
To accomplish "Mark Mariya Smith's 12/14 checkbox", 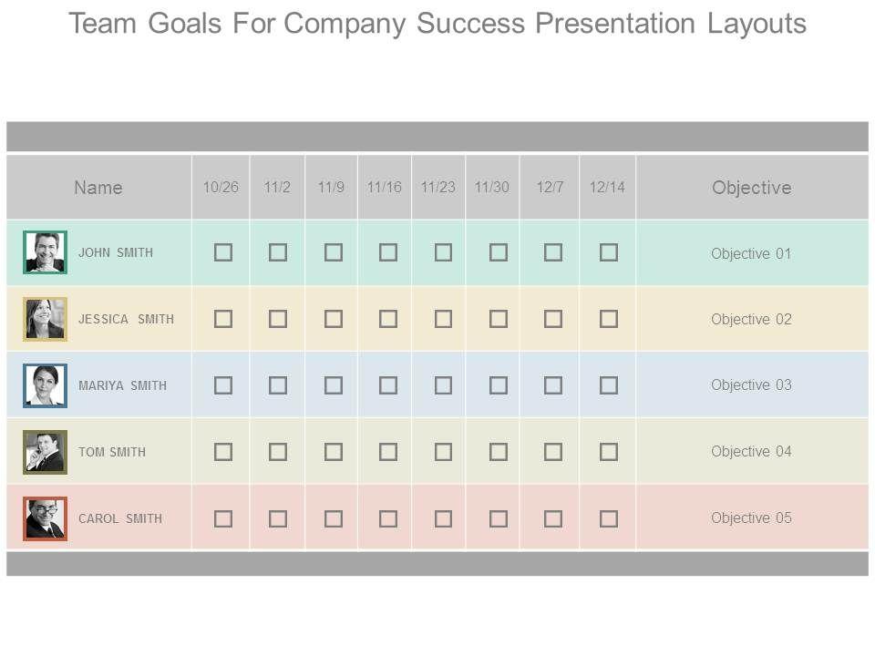I will pyautogui.click(x=609, y=385).
